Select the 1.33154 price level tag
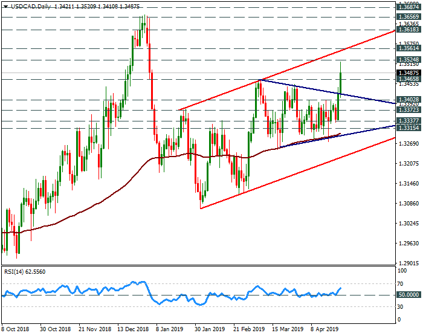The height and width of the screenshot is (336, 423). [408, 128]
